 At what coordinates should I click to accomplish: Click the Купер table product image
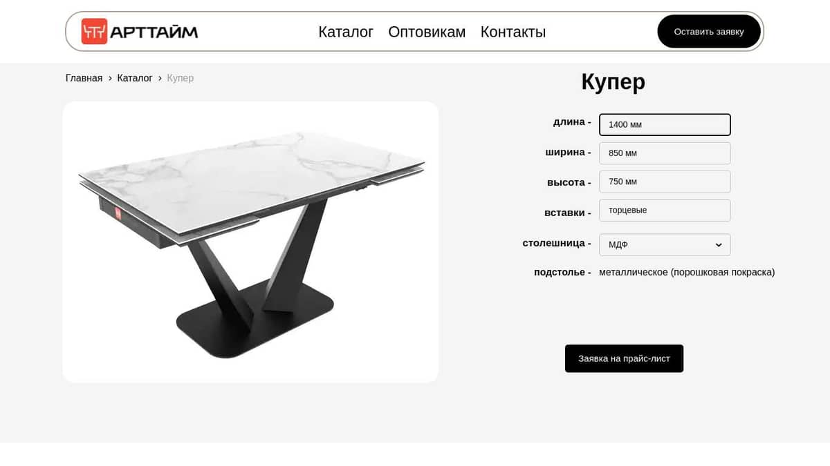point(250,242)
